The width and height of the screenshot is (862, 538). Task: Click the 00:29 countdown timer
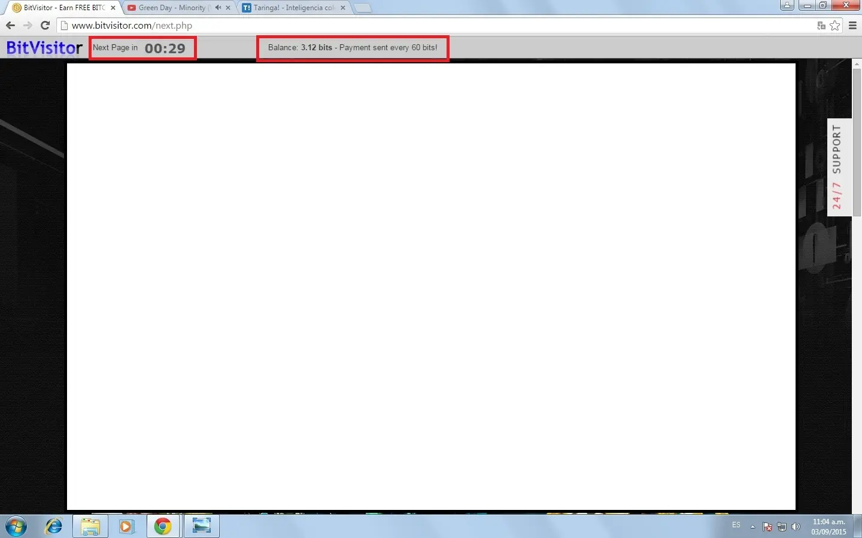point(165,48)
